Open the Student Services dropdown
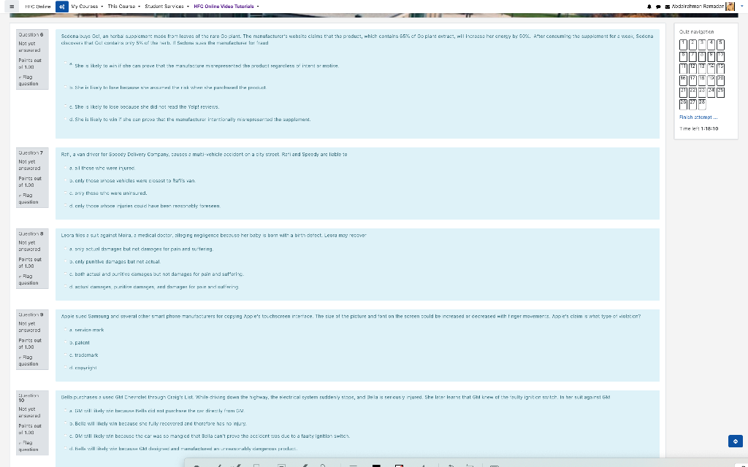The width and height of the screenshot is (748, 467). tap(167, 7)
